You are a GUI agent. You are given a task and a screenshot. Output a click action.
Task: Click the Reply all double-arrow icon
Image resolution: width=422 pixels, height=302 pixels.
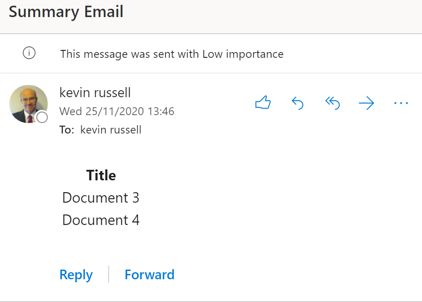pyautogui.click(x=332, y=103)
